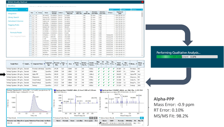Click the Export button
This screenshot has width=224, height=127.
click(x=125, y=9)
